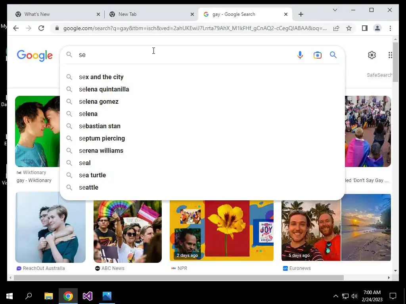Open the Chrome profile avatar

(377, 28)
